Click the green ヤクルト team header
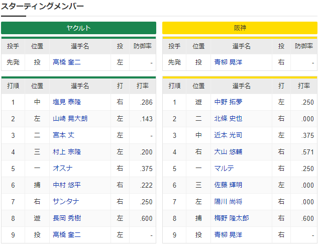319x244 pixels. pyautogui.click(x=78, y=28)
